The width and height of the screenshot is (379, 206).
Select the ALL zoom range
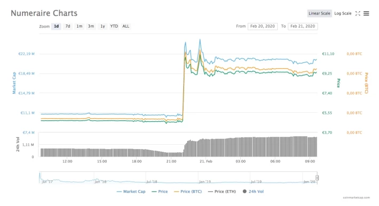click(x=125, y=26)
